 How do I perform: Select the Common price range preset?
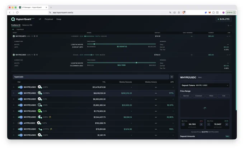pos(198,96)
